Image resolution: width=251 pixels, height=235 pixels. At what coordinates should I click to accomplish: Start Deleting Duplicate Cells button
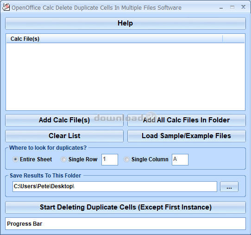125,207
